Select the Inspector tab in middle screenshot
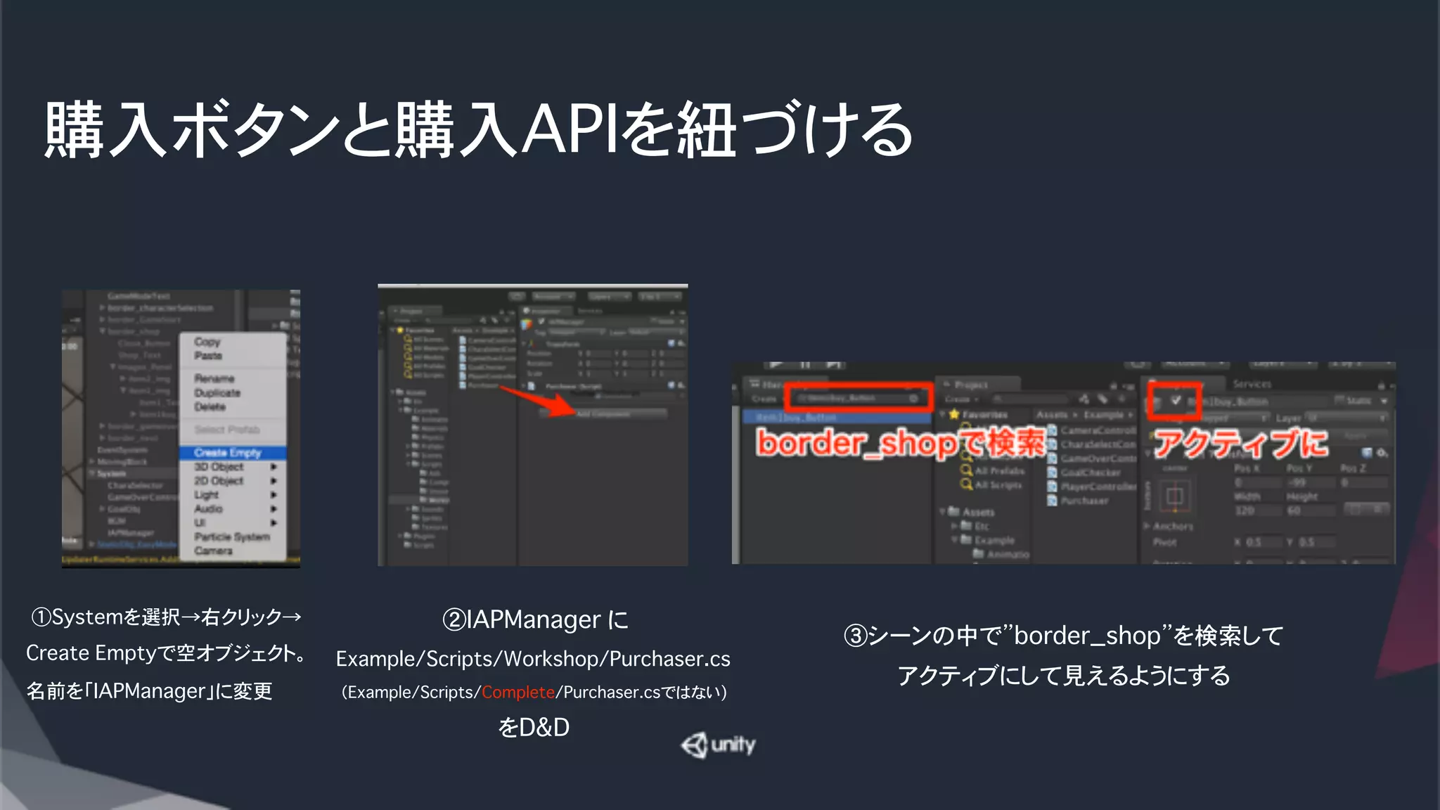This screenshot has height=810, width=1440. [546, 311]
